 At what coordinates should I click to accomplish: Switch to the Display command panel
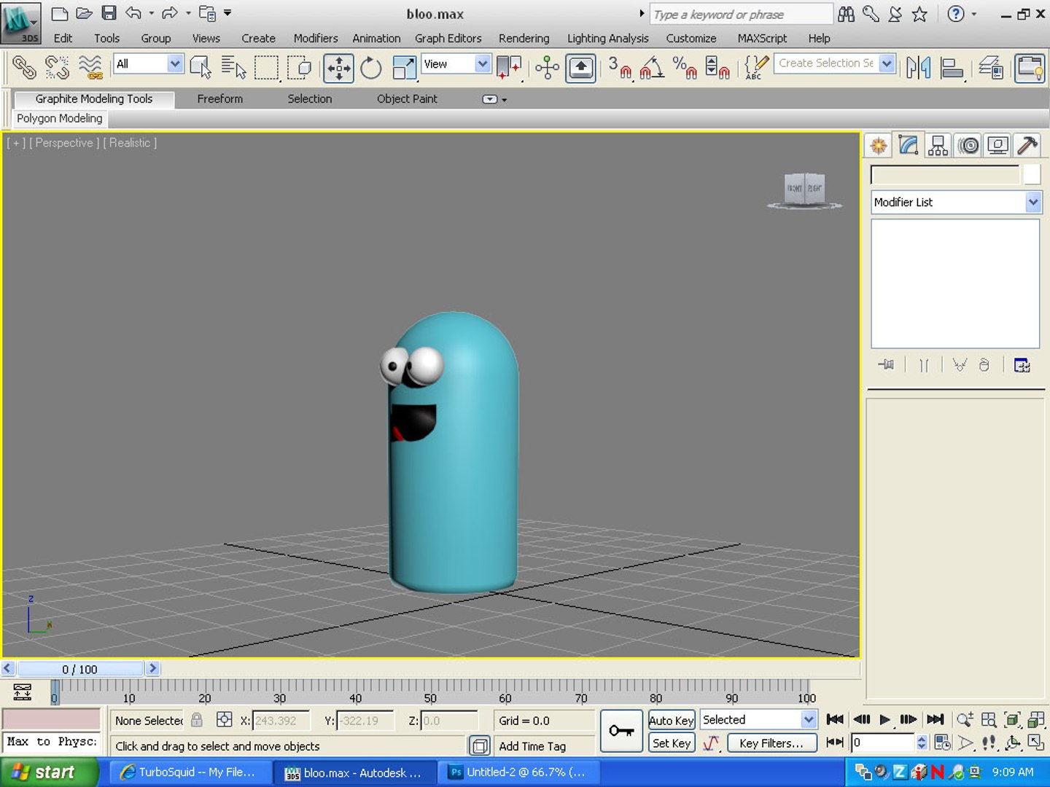(997, 146)
